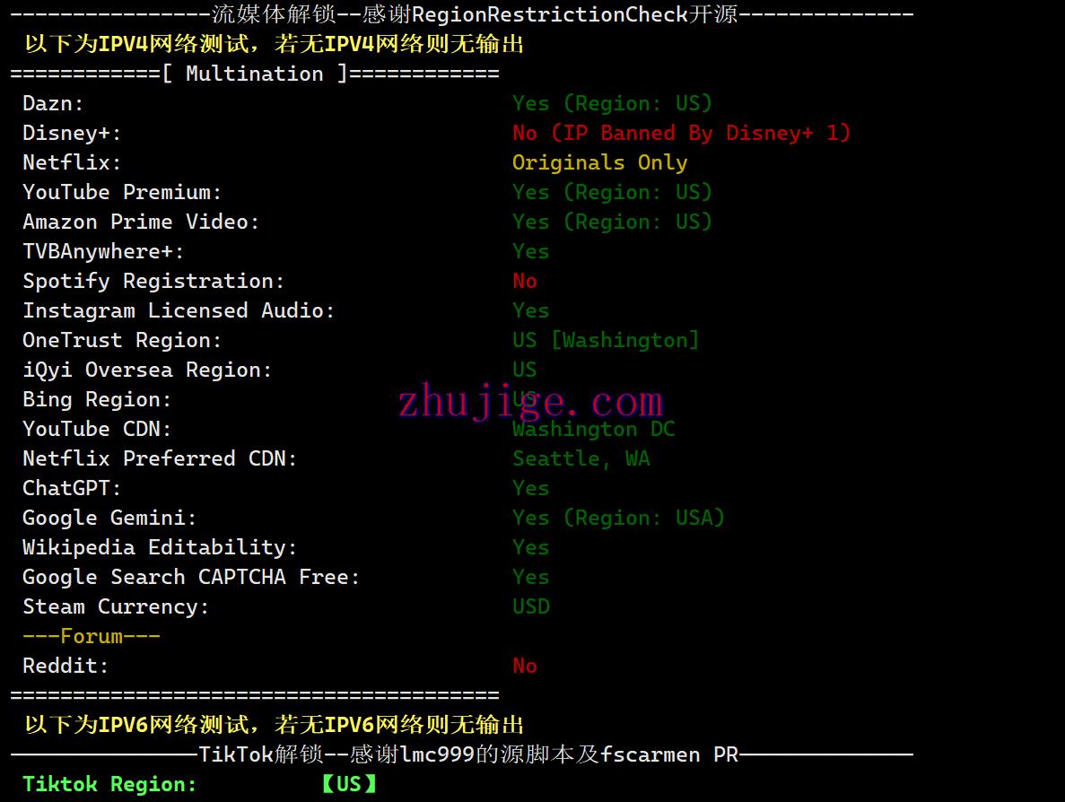Click the Seattle, WA CDN value
Image resolution: width=1065 pixels, height=802 pixels.
581,459
